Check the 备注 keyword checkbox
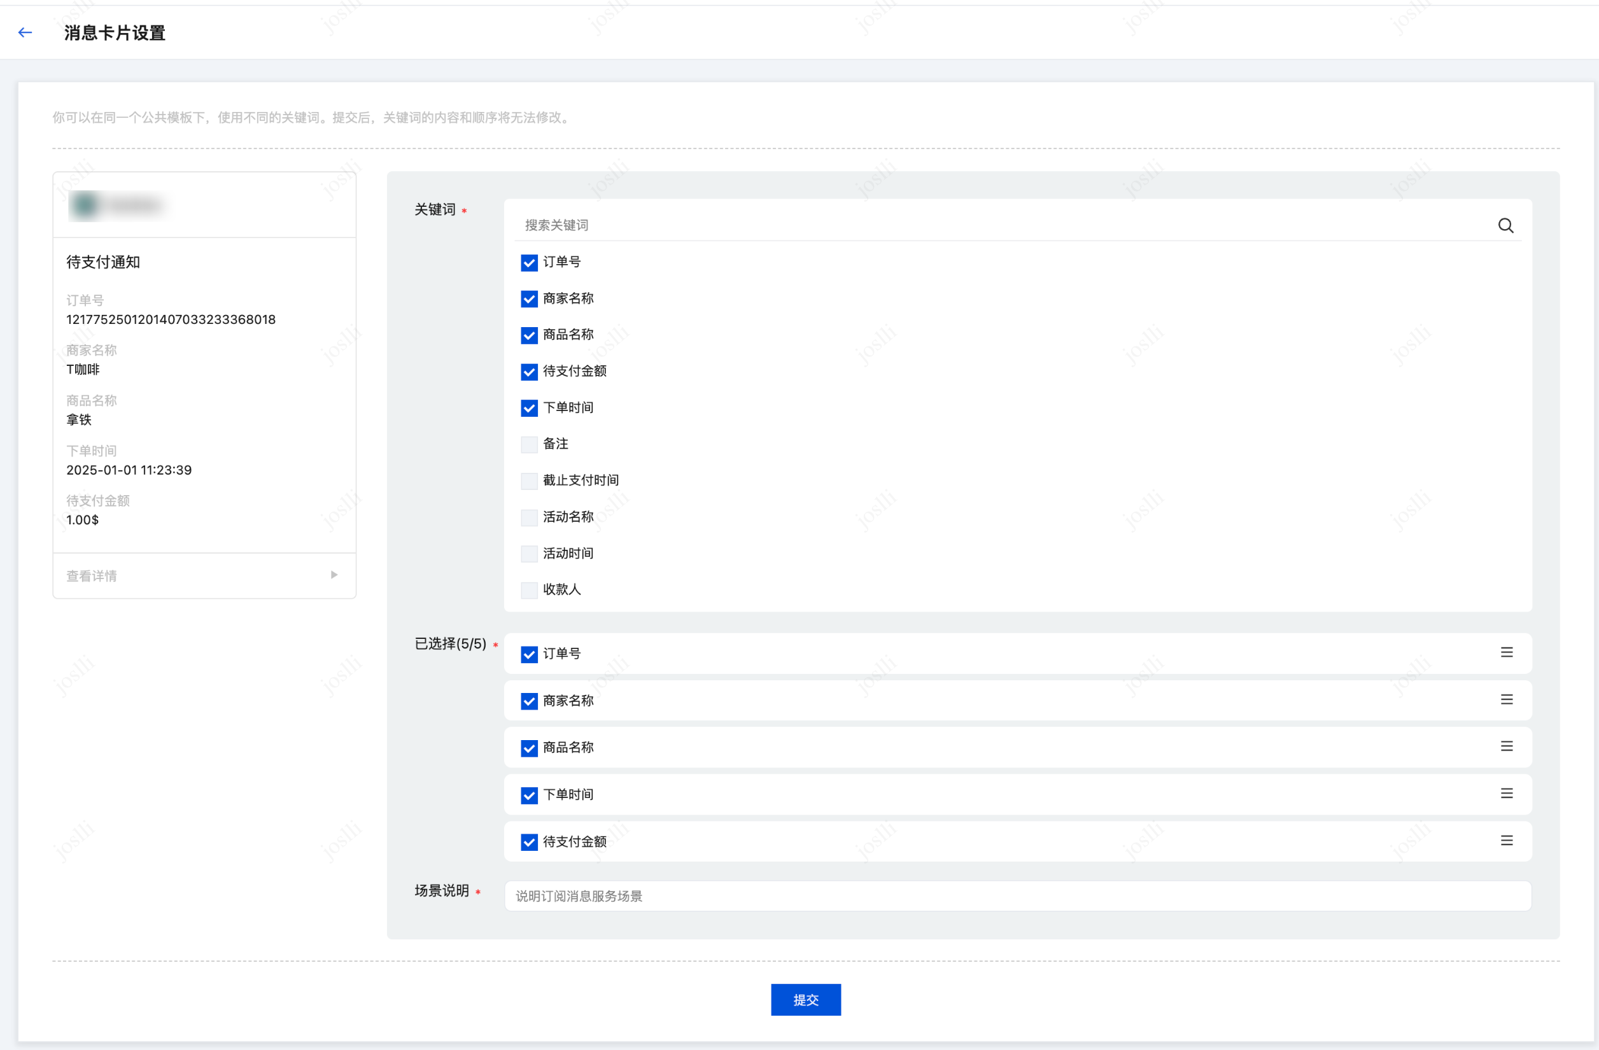This screenshot has width=1599, height=1050. click(530, 444)
